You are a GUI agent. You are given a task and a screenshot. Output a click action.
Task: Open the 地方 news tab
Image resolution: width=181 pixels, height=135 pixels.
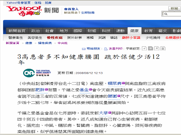point(64,31)
